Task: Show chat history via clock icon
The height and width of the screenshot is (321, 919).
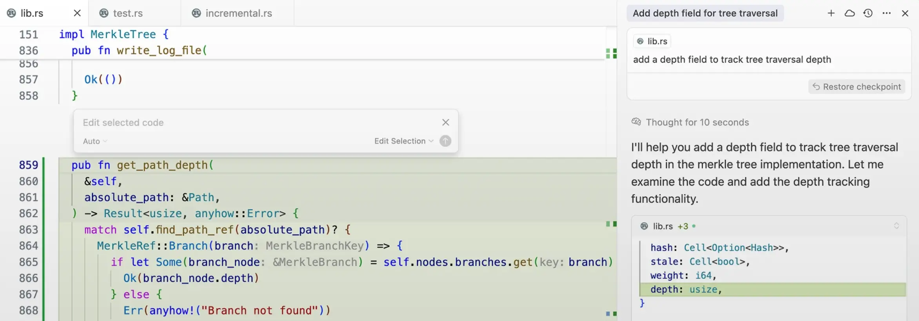Action: 868,13
